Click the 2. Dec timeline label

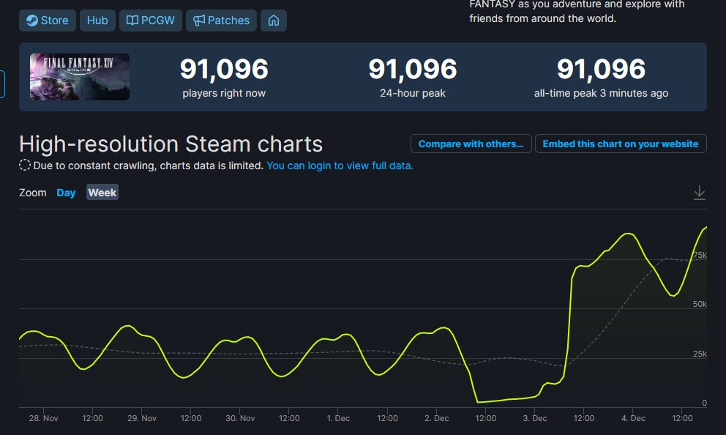(x=437, y=418)
